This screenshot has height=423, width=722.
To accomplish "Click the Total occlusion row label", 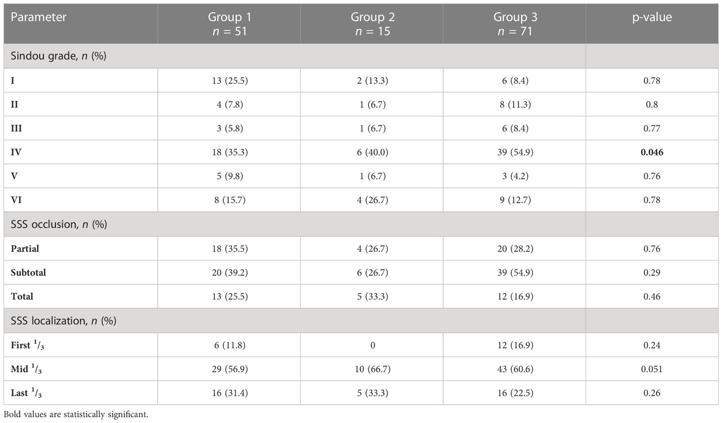I will [22, 296].
